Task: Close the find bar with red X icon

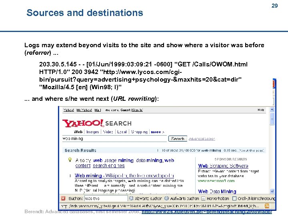Action: pyautogui.click(x=63, y=198)
